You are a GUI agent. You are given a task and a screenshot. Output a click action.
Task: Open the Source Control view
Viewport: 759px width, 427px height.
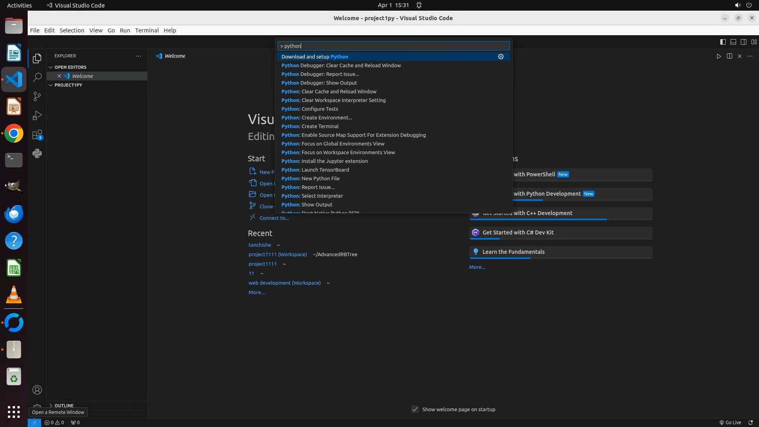tap(37, 96)
